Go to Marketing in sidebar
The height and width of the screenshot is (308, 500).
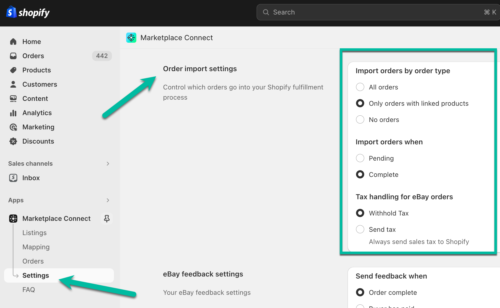(x=59, y=127)
